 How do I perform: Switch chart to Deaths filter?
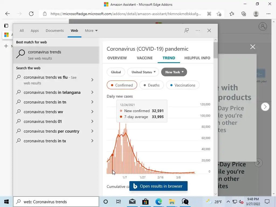(x=151, y=85)
